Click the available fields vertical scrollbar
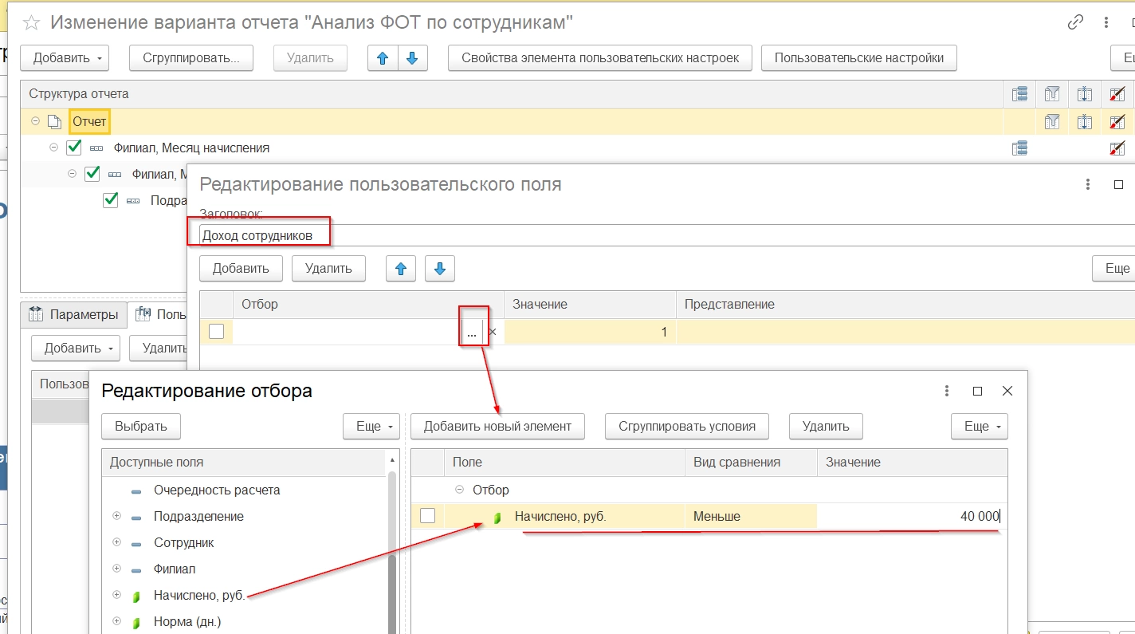The height and width of the screenshot is (634, 1135). point(391,550)
